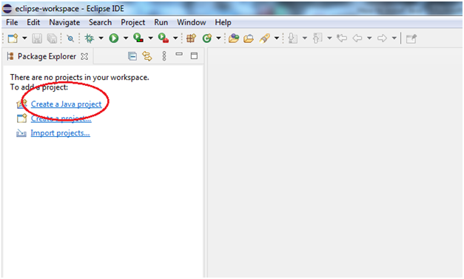464x279 pixels.
Task: Expand the Search dropdown arrow
Action: (x=277, y=38)
